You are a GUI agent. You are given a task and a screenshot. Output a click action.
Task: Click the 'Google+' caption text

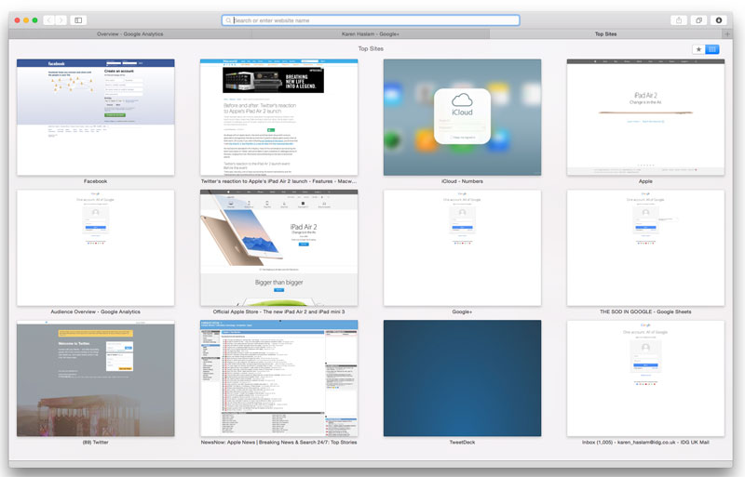[462, 311]
